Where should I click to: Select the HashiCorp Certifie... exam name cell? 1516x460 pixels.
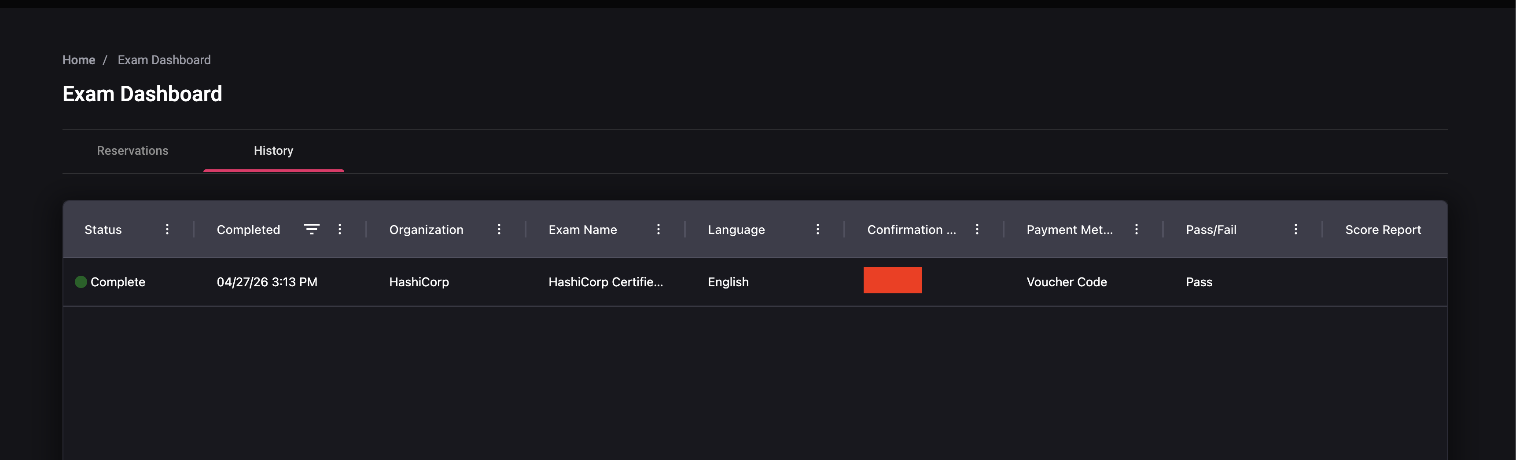click(x=605, y=282)
